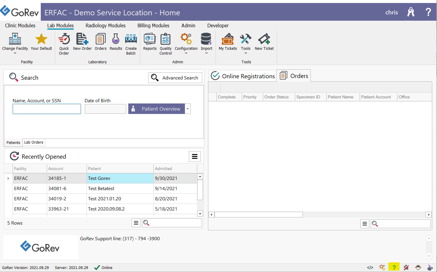This screenshot has height=272, width=437.
Task: Click the Name, Account, or SSN field
Action: click(x=47, y=109)
